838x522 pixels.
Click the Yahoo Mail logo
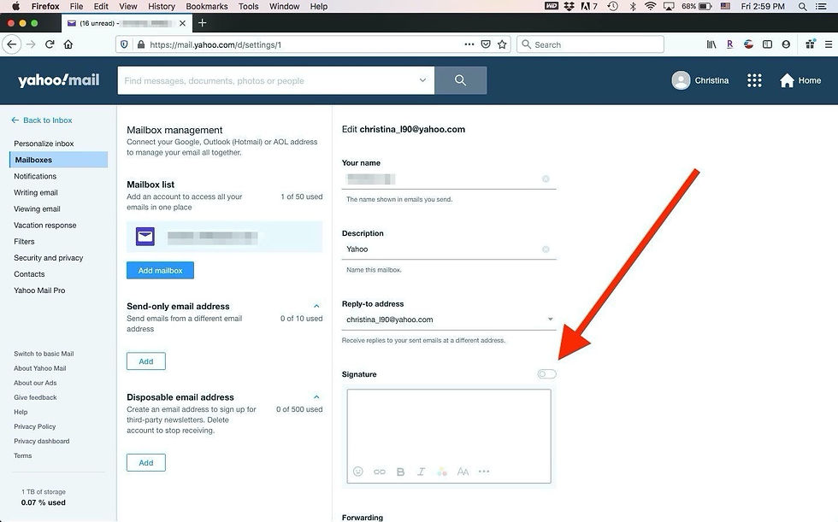[59, 80]
